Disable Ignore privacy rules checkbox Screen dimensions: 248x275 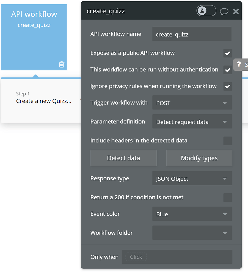tap(228, 86)
